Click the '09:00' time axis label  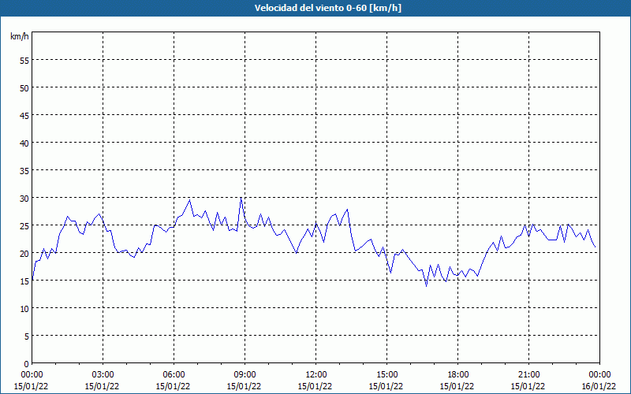point(245,375)
